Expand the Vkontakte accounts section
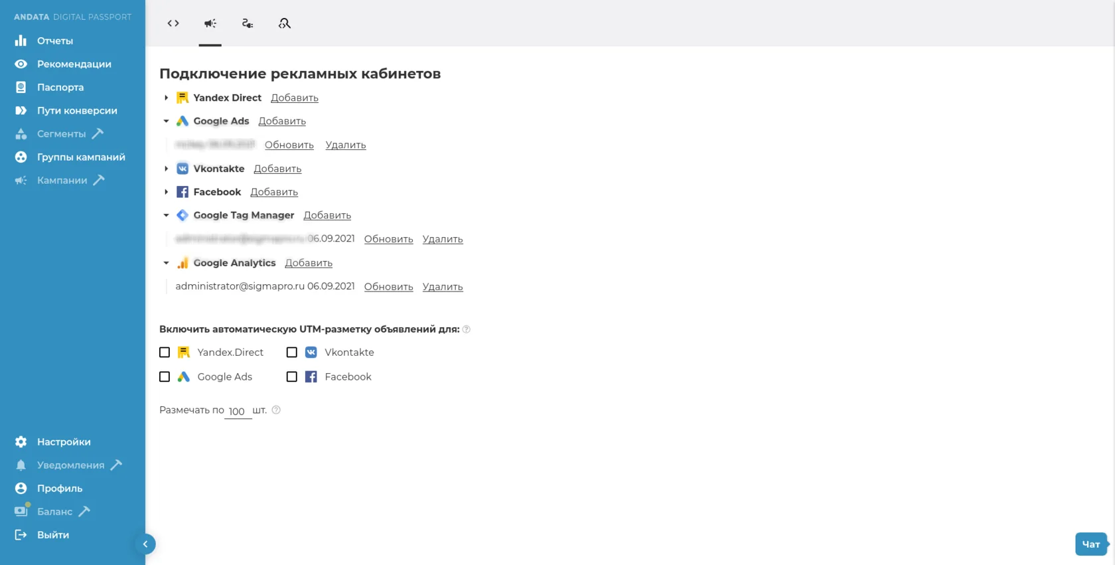 coord(166,169)
